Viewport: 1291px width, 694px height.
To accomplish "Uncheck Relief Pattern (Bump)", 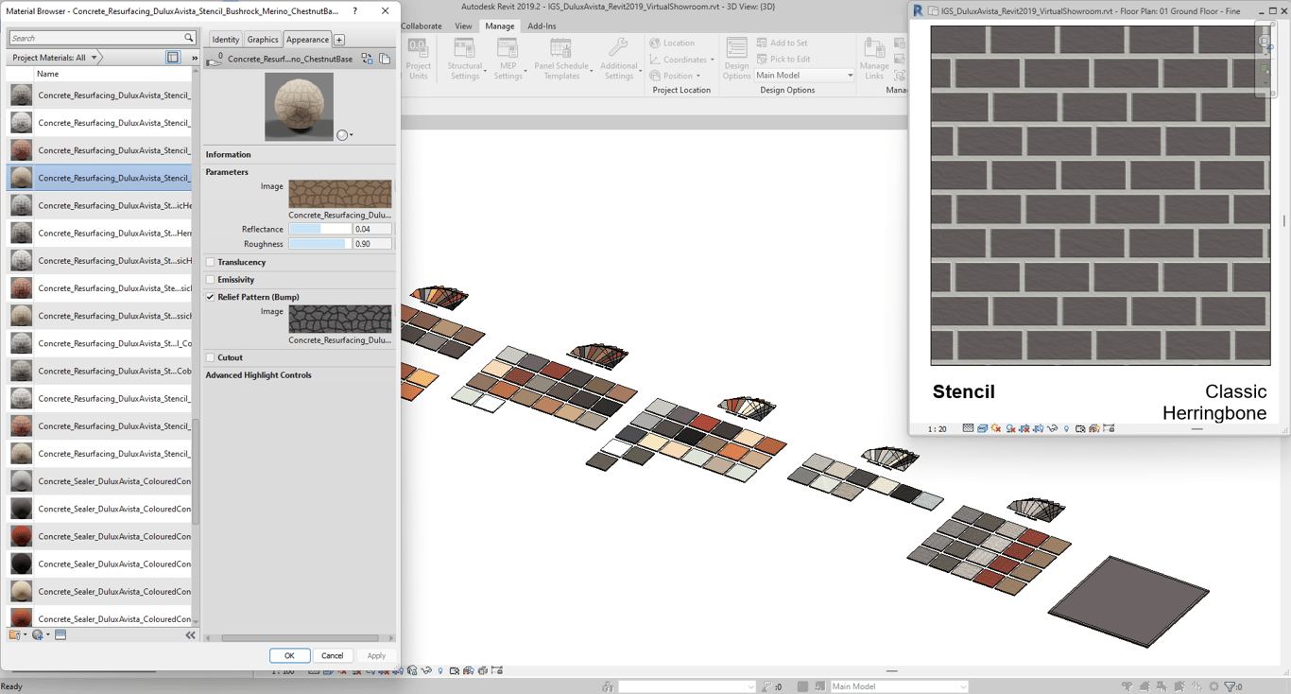I will coord(211,297).
